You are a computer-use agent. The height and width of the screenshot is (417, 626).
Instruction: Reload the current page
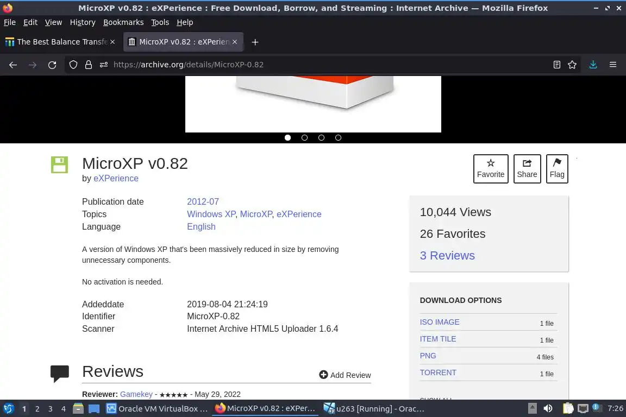(x=52, y=65)
